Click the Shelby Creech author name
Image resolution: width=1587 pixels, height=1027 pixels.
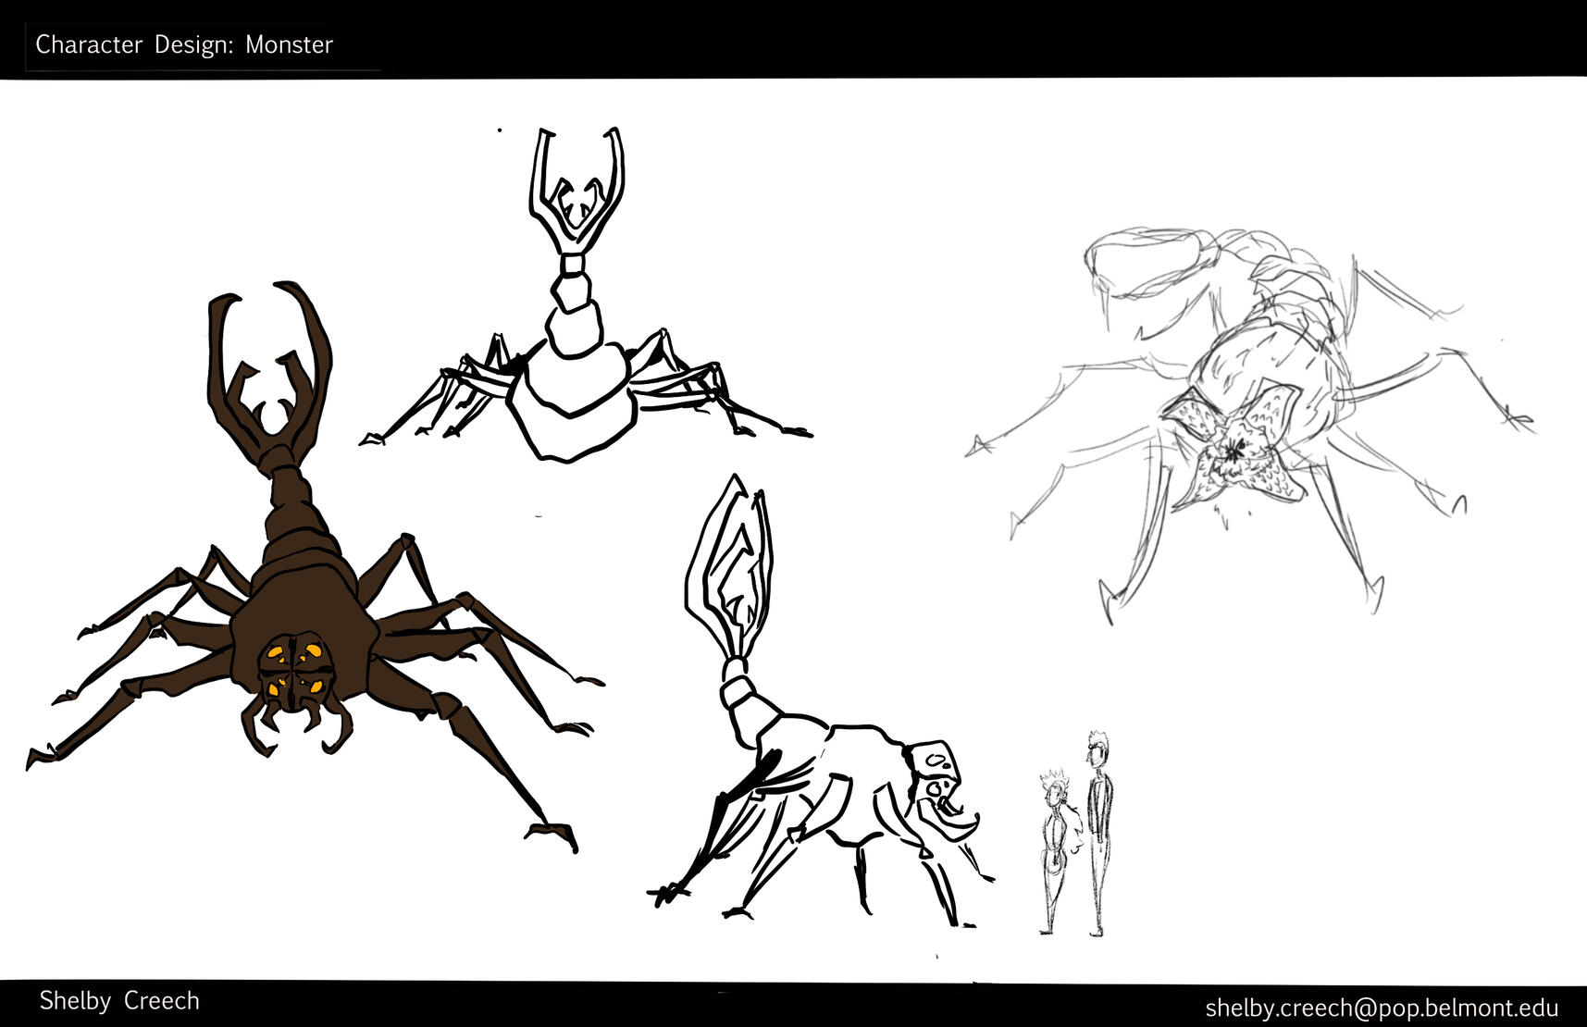coord(119,1000)
